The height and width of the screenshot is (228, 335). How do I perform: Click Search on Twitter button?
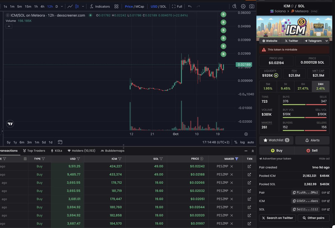point(277,218)
